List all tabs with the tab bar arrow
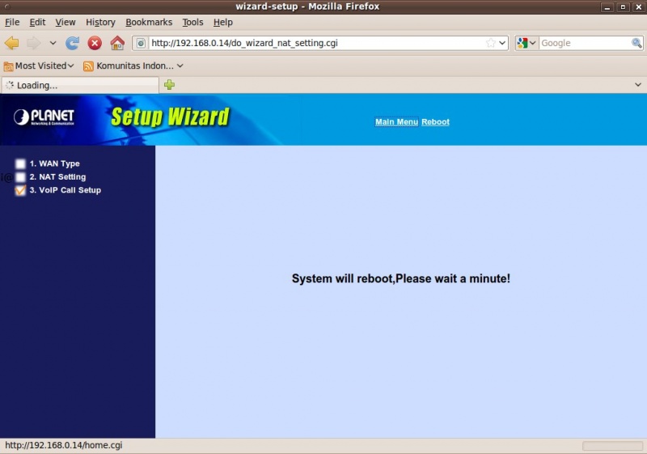 [x=638, y=85]
